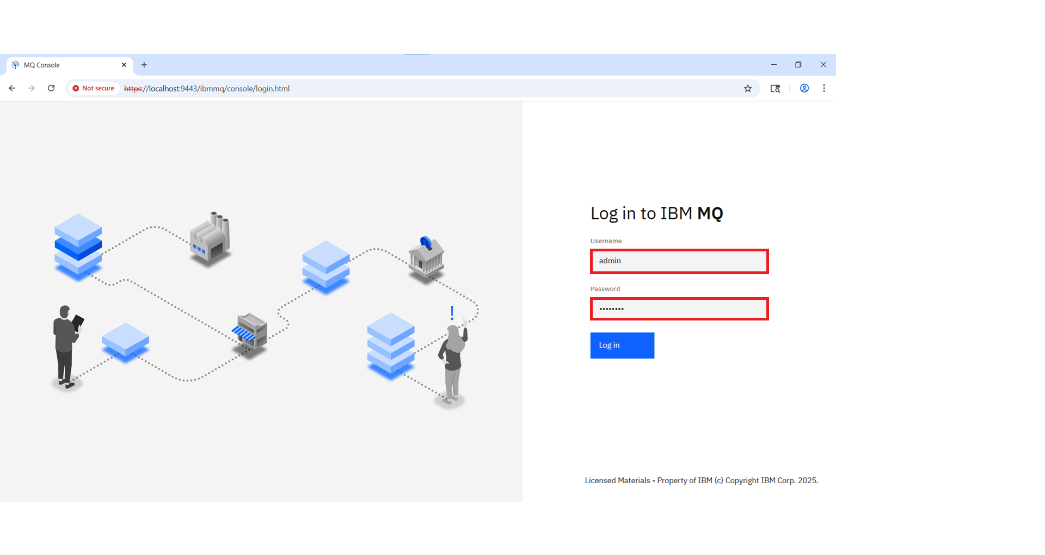Click the browser forward arrow

[x=32, y=88]
